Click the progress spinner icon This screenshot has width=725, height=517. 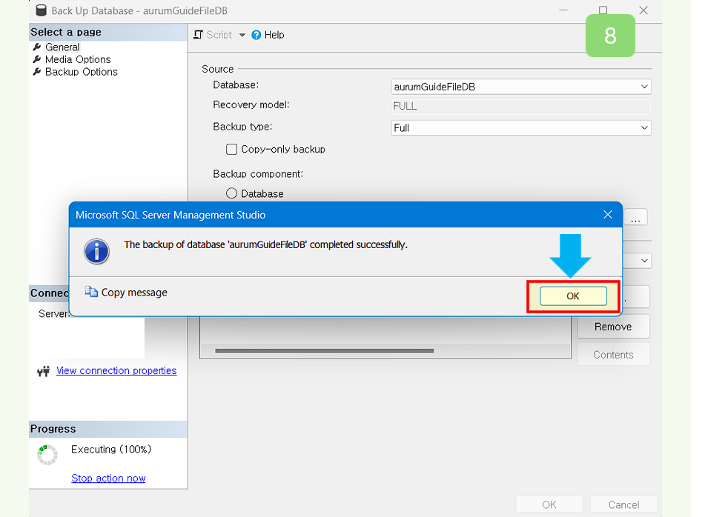click(47, 455)
